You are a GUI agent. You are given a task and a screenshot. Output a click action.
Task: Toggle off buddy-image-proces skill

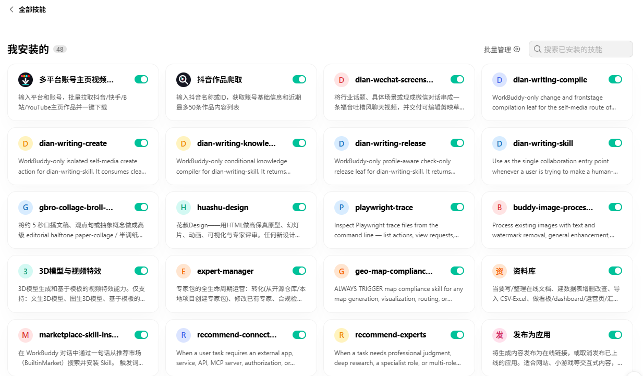coord(615,207)
